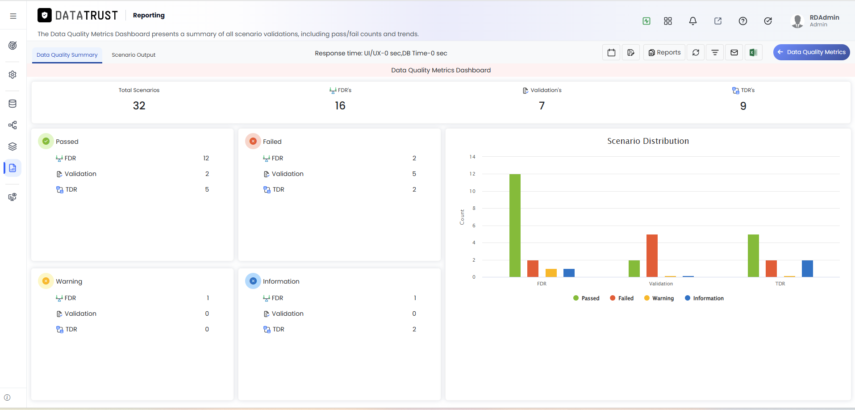The height and width of the screenshot is (410, 855).
Task: Select the database icon in the sidebar
Action: click(13, 104)
